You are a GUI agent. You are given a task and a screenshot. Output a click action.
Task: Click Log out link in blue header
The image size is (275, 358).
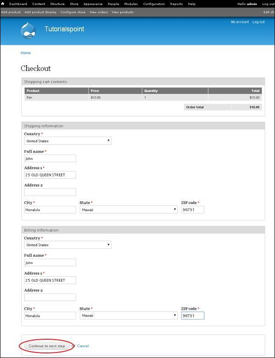pos(258,22)
